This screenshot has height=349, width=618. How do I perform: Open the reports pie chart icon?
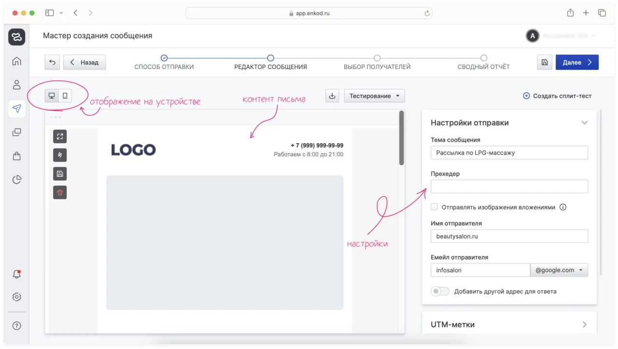(x=17, y=180)
